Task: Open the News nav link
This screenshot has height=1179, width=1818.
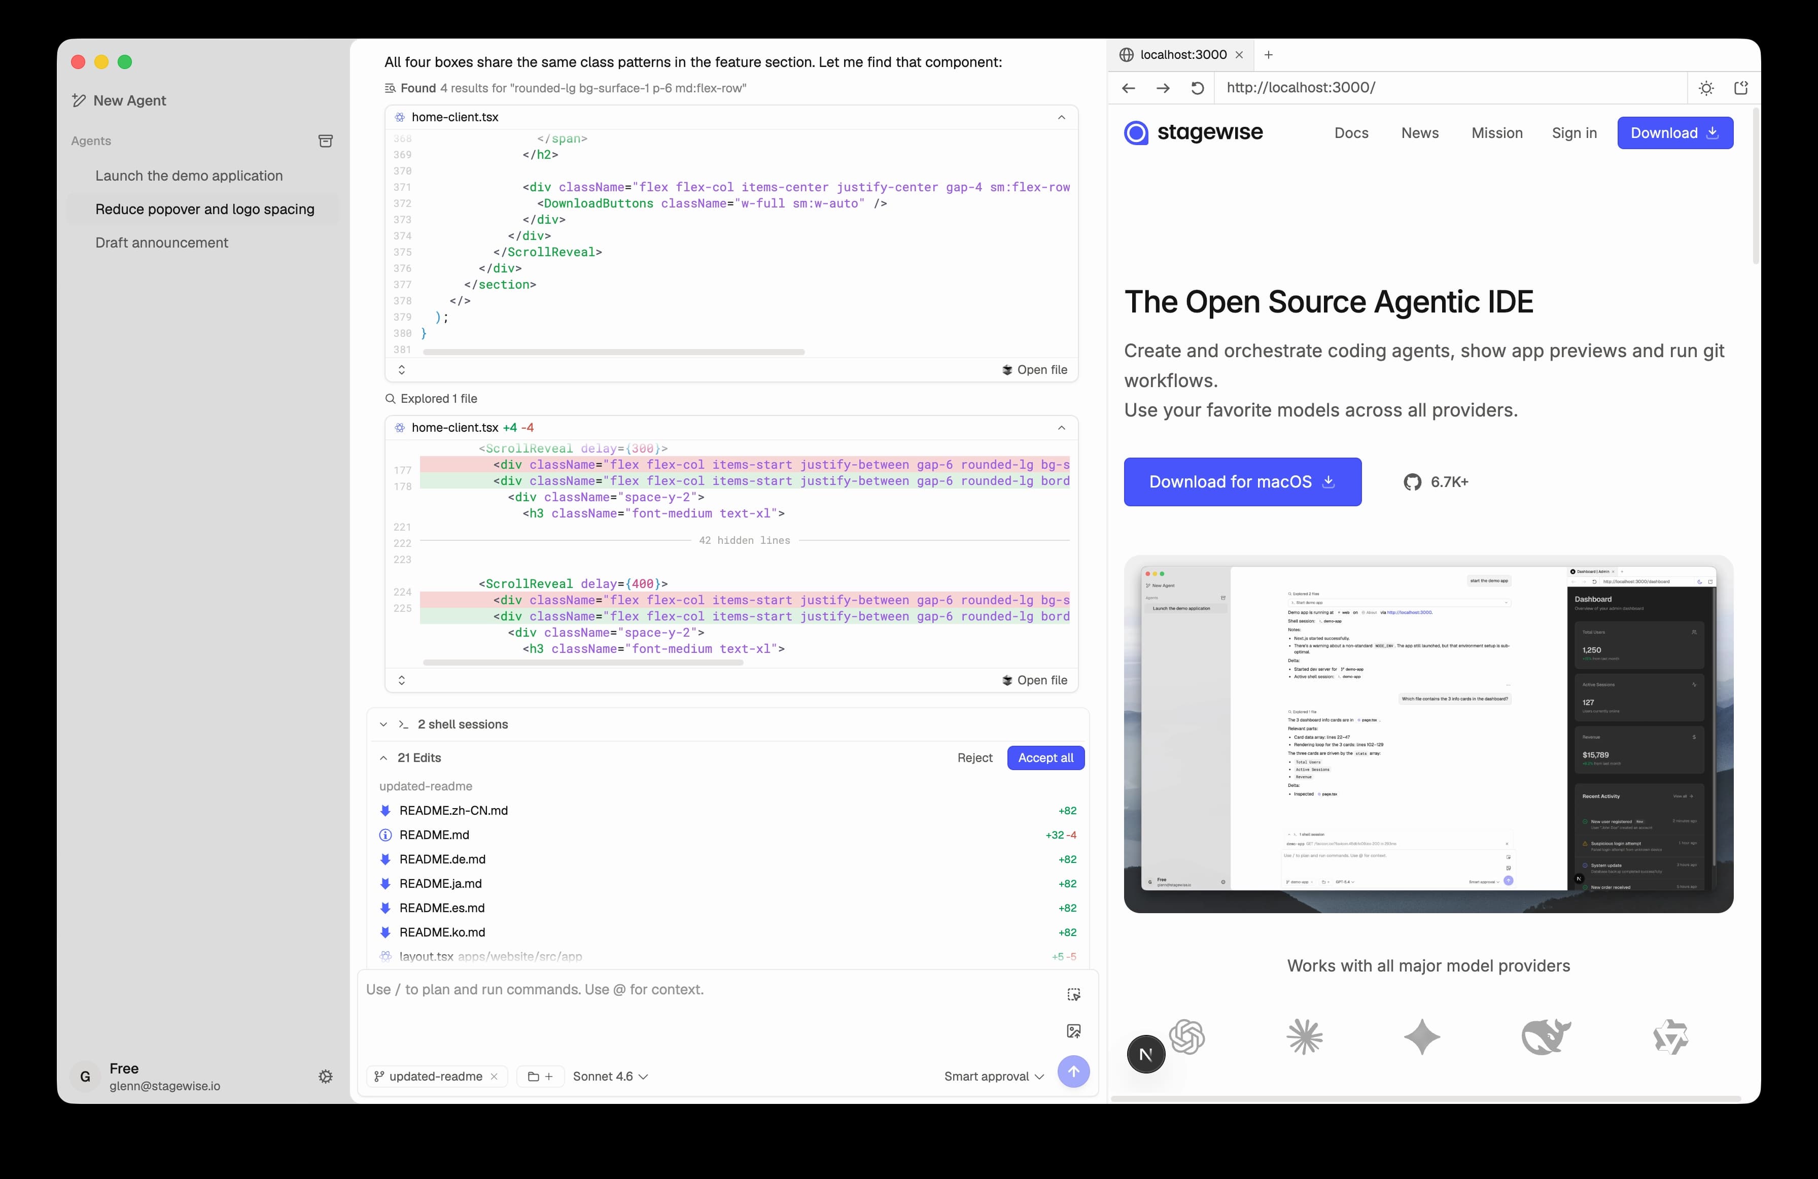Action: [x=1419, y=133]
